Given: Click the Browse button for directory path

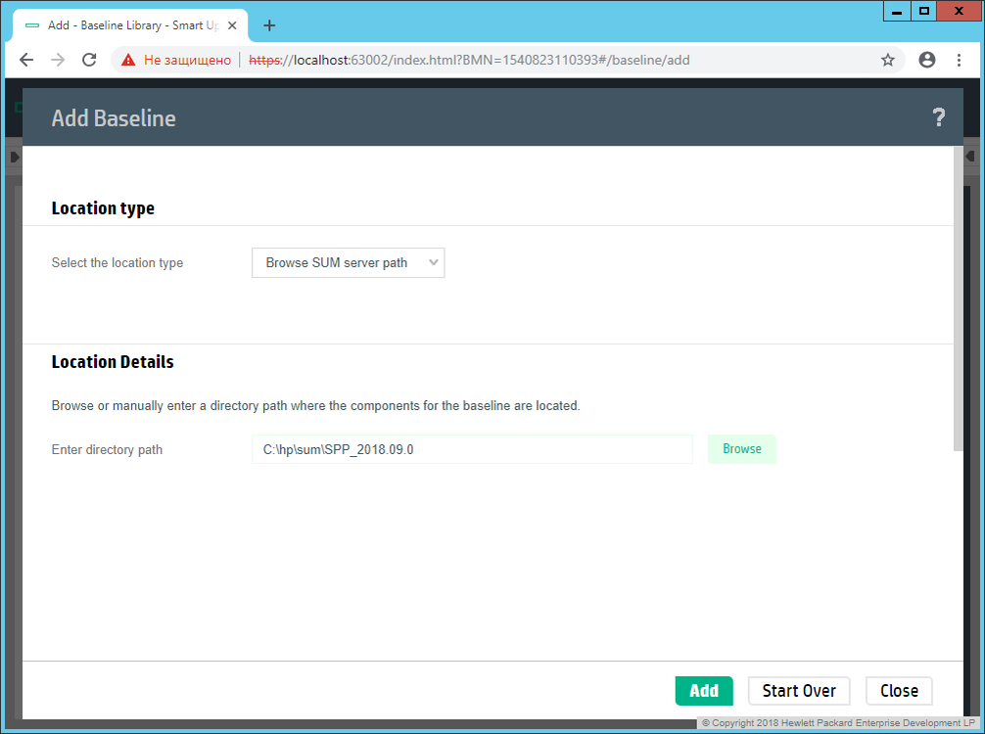Looking at the screenshot, I should [741, 449].
